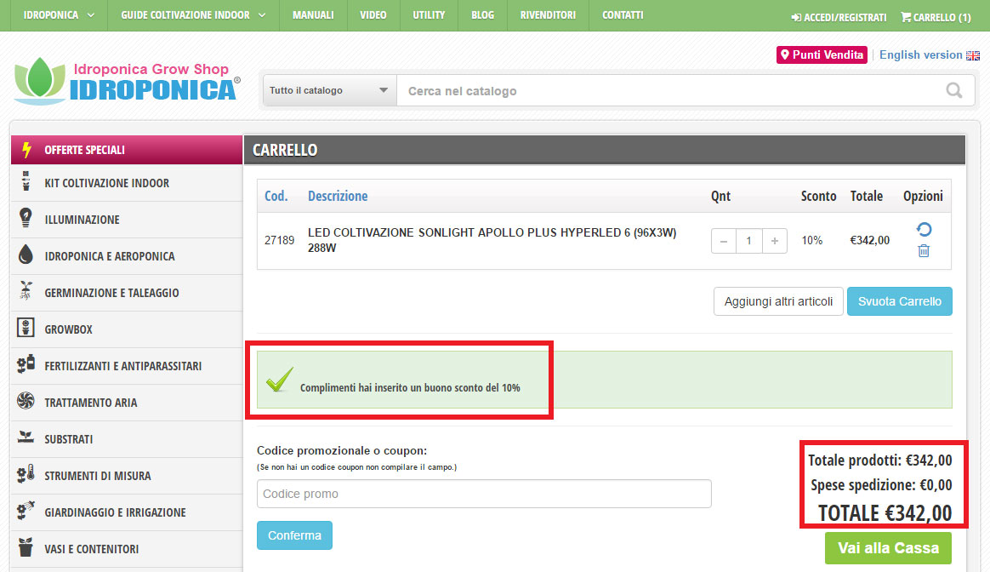Click the Illuminazione bulb icon

(26, 218)
